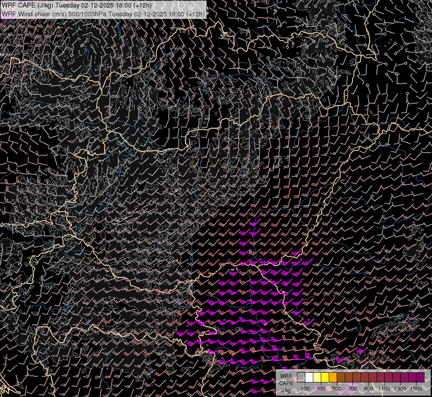Click the legend value '1500'
The width and height of the screenshot is (432, 397).
coord(416,389)
